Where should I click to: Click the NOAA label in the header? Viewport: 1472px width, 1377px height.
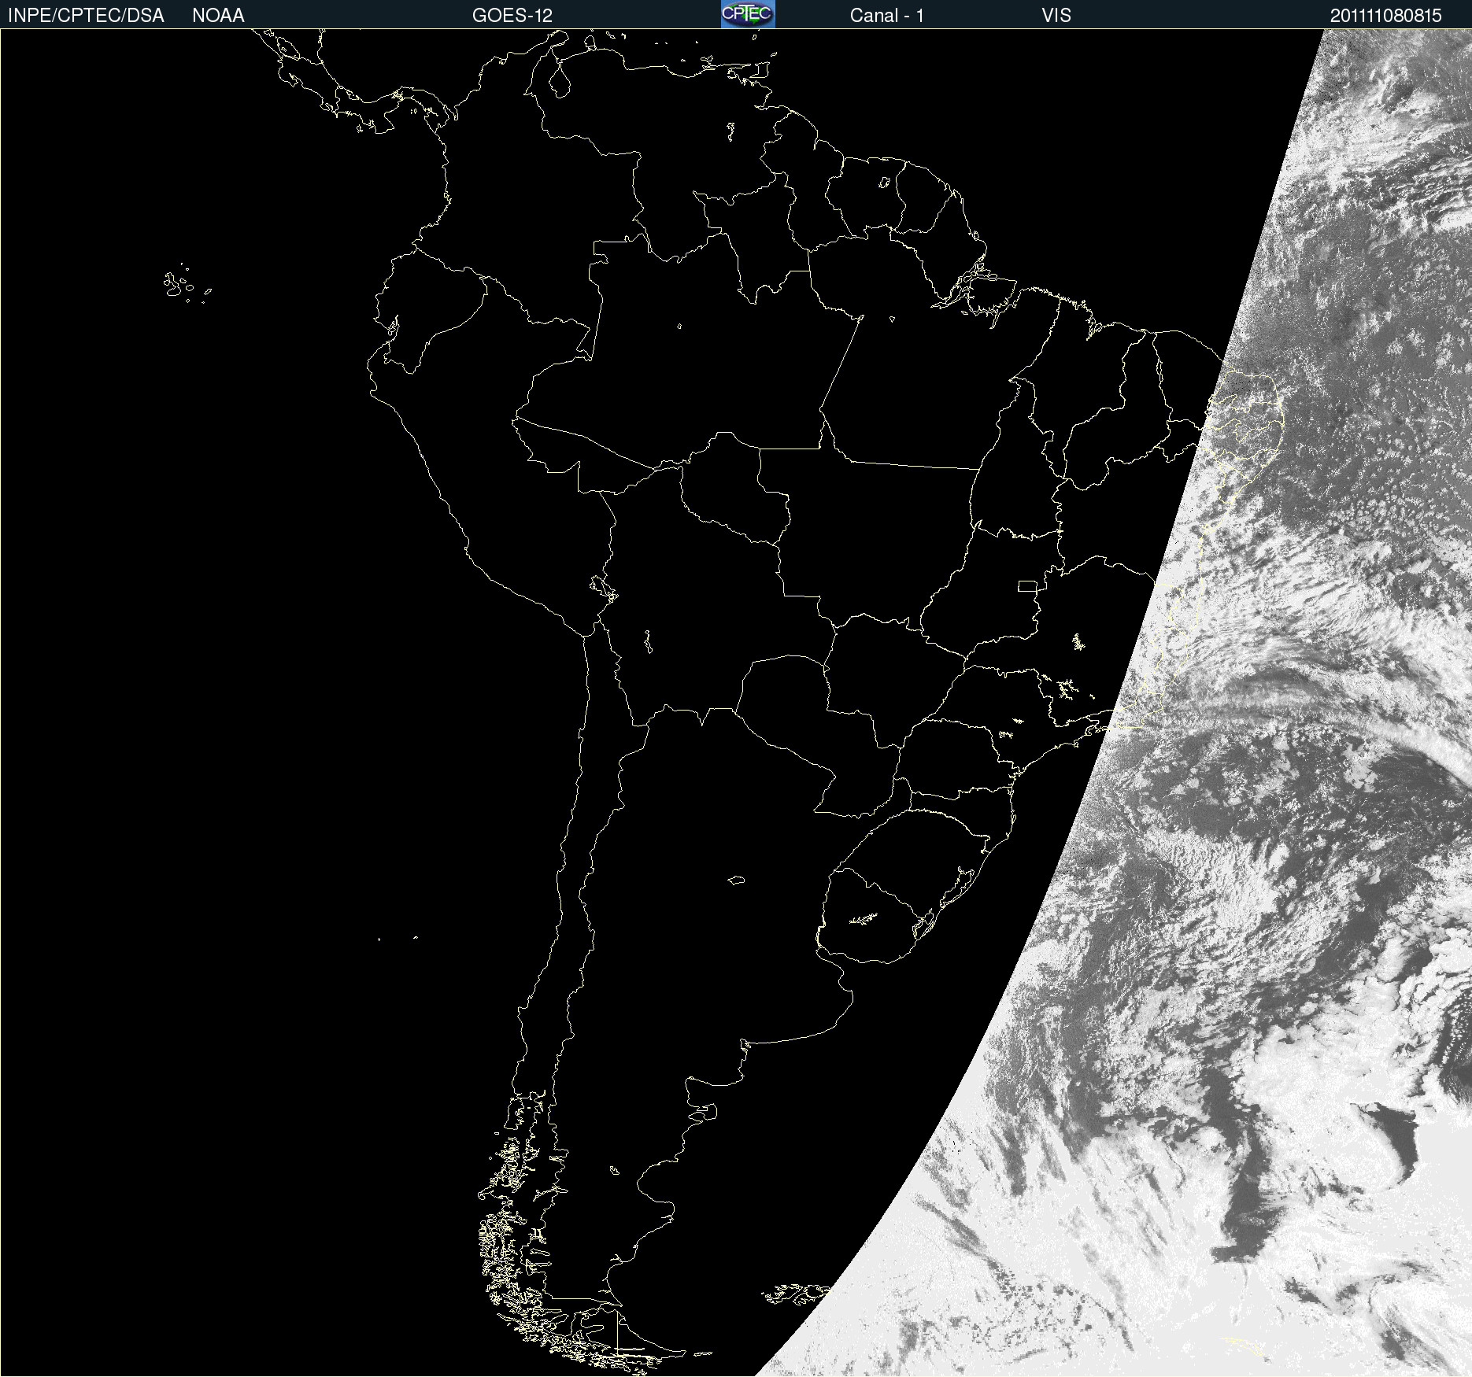[218, 16]
